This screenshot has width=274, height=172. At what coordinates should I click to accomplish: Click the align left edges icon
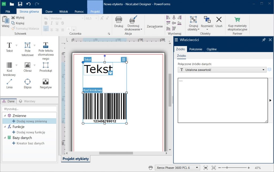click(168, 17)
